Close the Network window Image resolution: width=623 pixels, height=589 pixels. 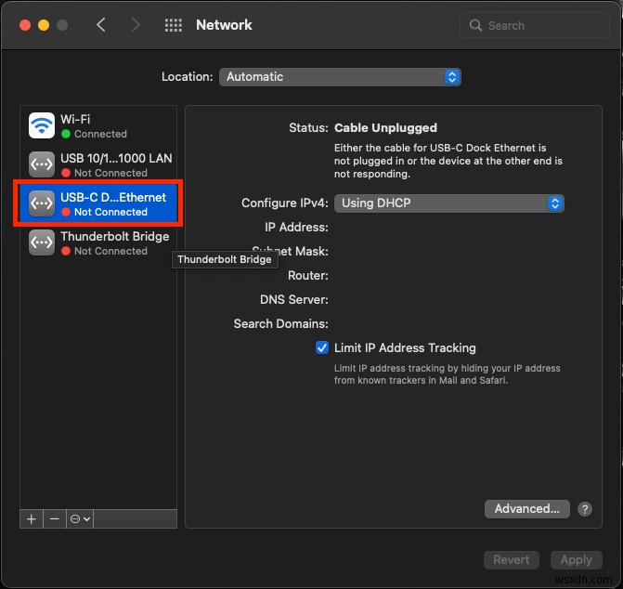click(25, 25)
